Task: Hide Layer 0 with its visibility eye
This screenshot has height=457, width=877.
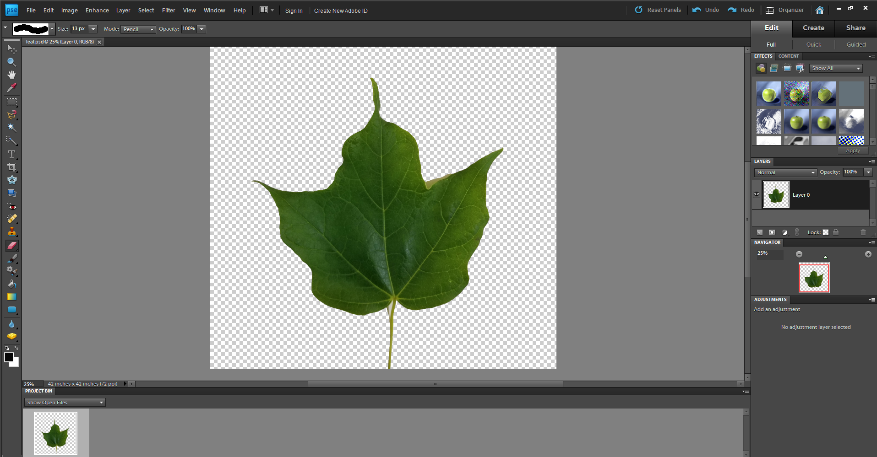Action: point(757,194)
